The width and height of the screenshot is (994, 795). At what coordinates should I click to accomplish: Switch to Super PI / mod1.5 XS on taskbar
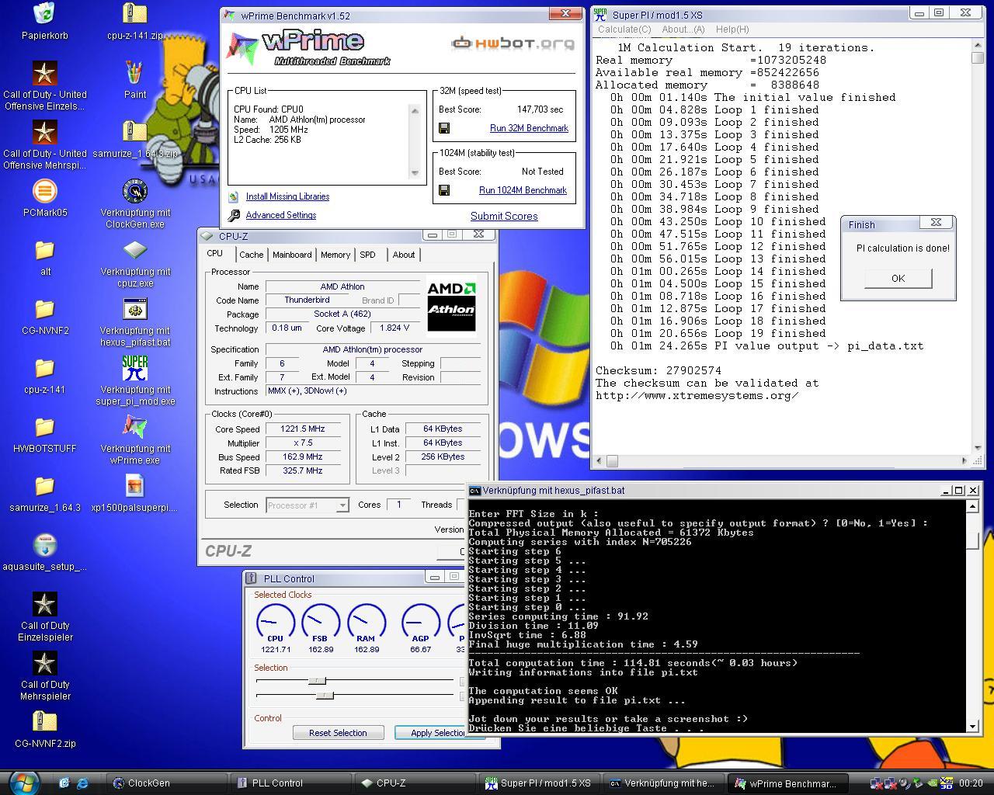tap(539, 783)
